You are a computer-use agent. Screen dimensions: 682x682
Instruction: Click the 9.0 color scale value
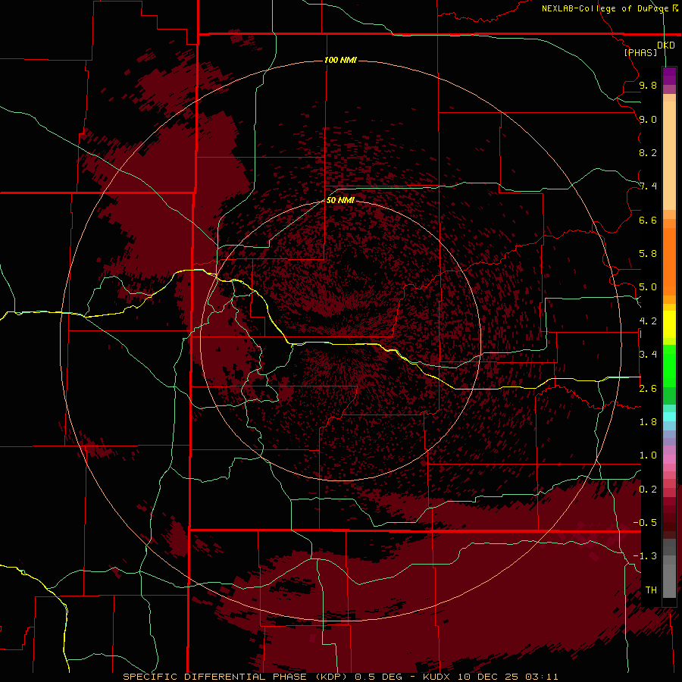click(648, 119)
